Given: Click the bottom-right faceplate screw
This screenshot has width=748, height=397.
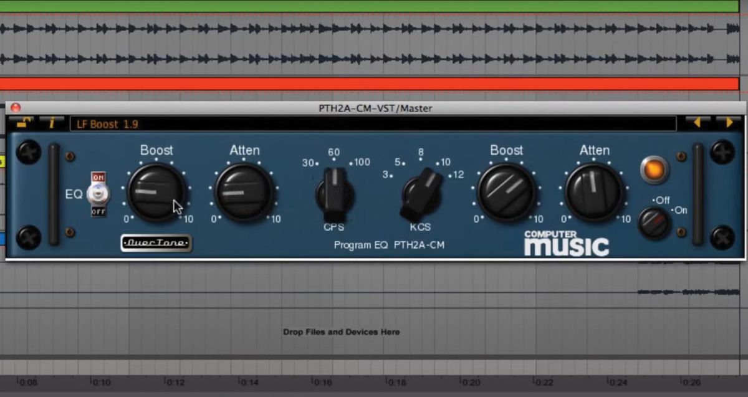Looking at the screenshot, I should tap(723, 239).
